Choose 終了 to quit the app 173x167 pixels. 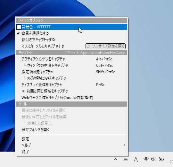coord(71,152)
